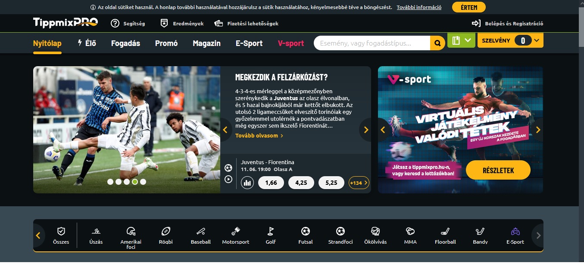Click the Eredmények shield icon
This screenshot has width=584, height=266.
click(164, 23)
